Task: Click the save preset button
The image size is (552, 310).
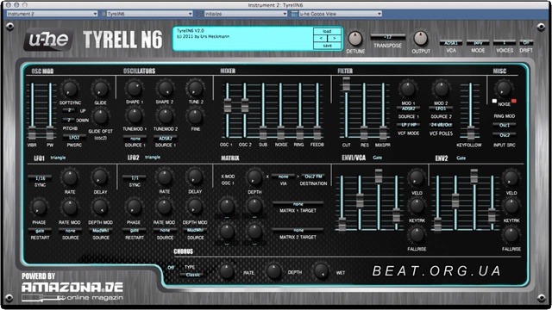Action: tap(327, 46)
